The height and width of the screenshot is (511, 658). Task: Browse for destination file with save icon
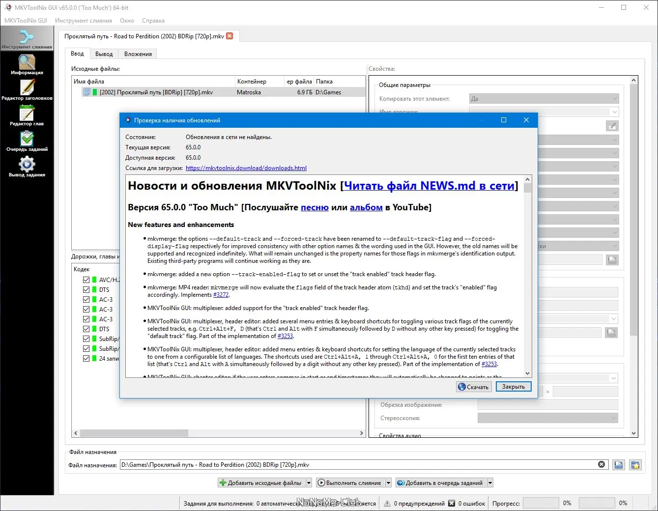click(x=619, y=465)
